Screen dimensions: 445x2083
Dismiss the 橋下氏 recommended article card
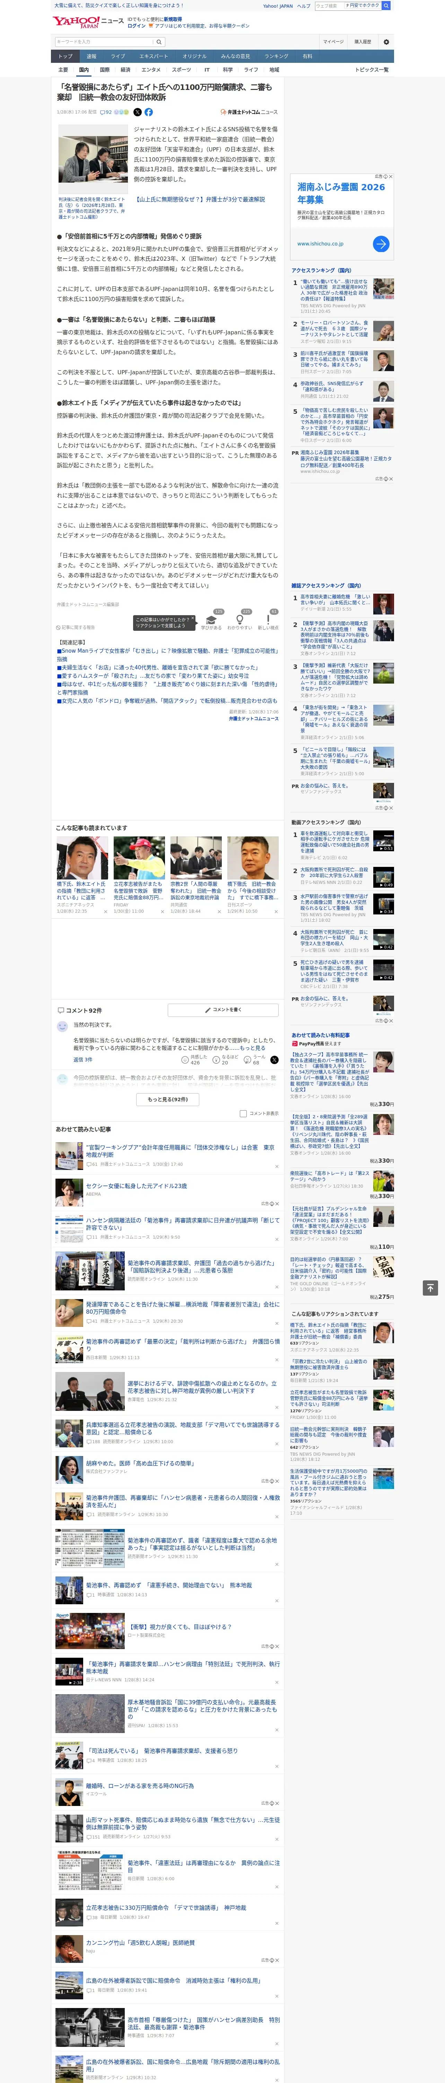click(105, 911)
